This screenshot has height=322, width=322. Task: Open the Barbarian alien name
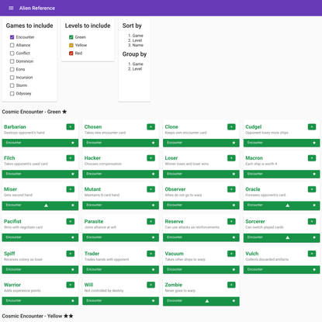pos(15,126)
